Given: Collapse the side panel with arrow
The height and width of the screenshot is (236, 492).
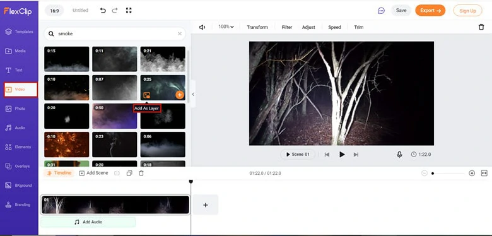Looking at the screenshot, I should coord(192,94).
